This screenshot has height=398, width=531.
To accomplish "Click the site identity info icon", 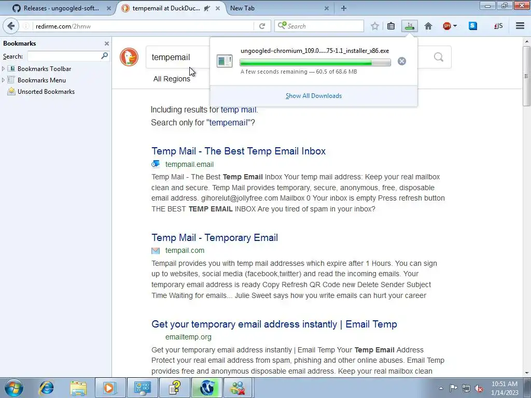I will pos(26,26).
